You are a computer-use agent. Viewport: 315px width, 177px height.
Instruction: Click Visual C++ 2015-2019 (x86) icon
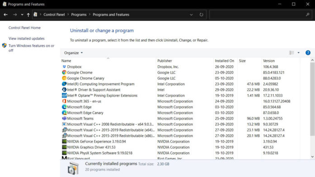pyautogui.click(x=64, y=136)
